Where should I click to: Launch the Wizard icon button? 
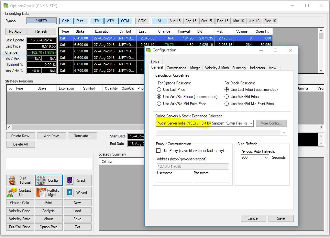coord(78,192)
